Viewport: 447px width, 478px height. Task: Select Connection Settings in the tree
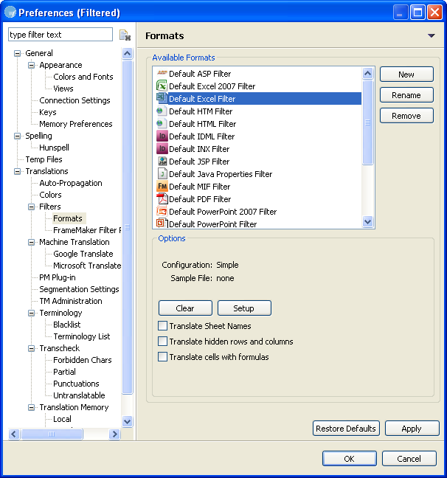(74, 100)
